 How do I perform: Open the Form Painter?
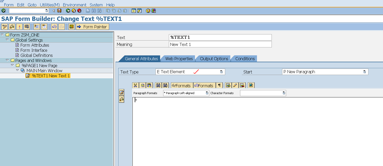92,27
